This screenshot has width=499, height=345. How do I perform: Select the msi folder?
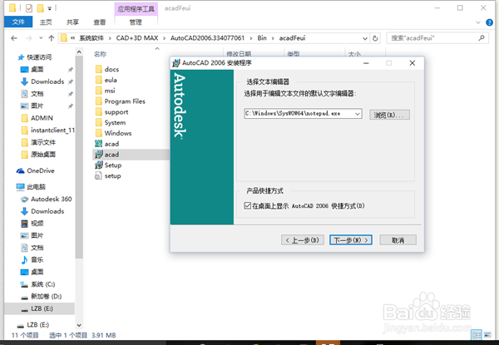coord(105,91)
